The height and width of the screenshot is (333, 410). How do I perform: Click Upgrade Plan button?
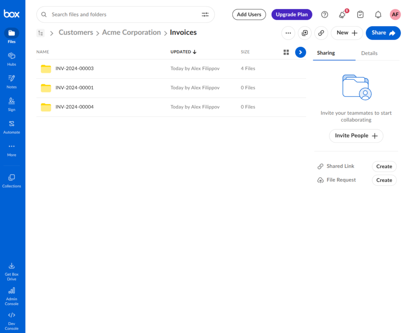coord(292,15)
